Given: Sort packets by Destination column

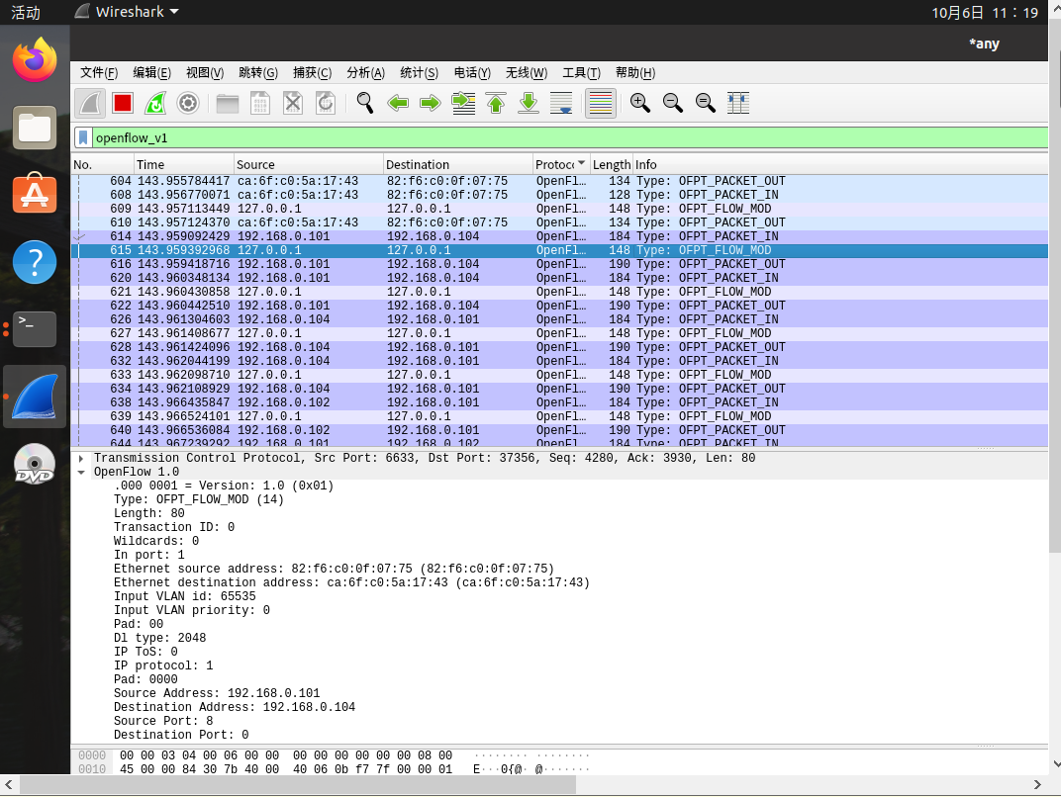Looking at the screenshot, I should pos(458,164).
